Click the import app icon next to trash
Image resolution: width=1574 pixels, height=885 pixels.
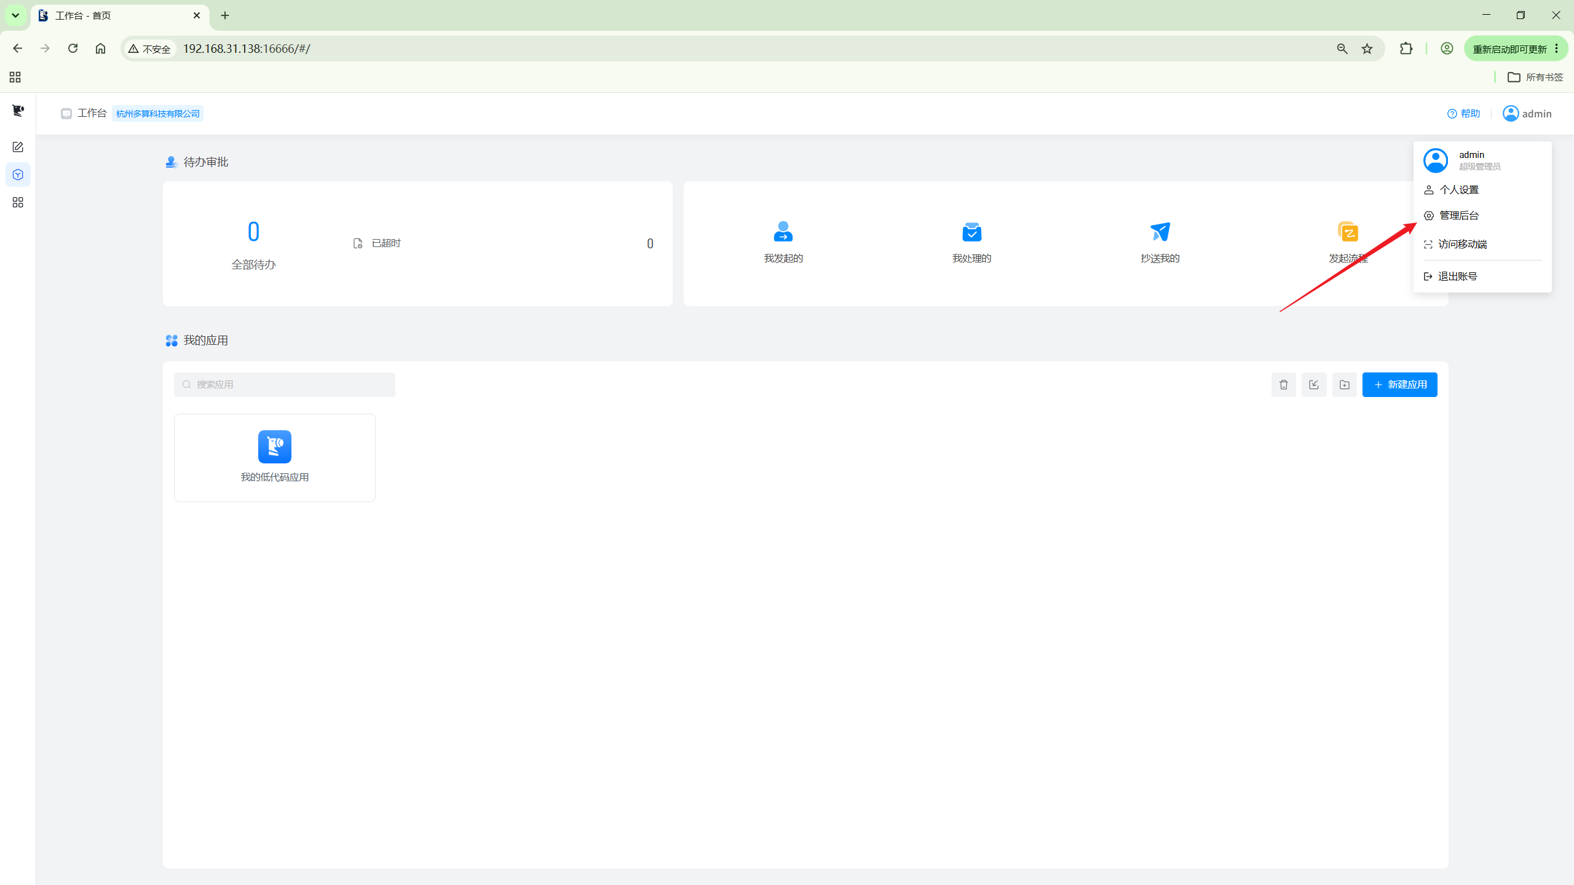(1314, 385)
